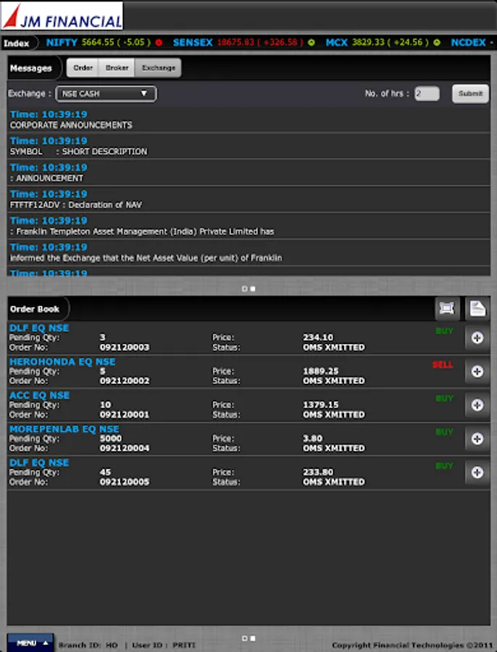
Task: Click the price 1379.15 value
Action: click(x=321, y=404)
